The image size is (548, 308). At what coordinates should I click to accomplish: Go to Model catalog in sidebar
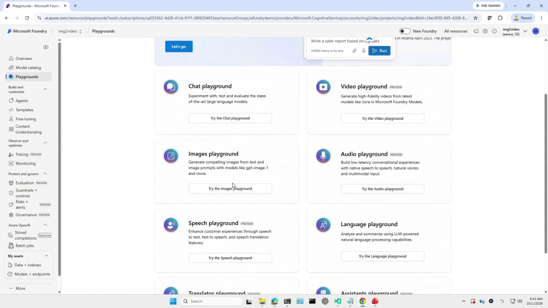[29, 67]
